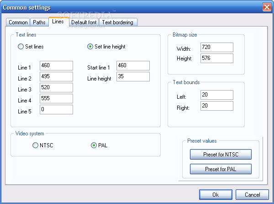Click the Line height input showing 35
This screenshot has height=204, width=274.
pos(133,77)
